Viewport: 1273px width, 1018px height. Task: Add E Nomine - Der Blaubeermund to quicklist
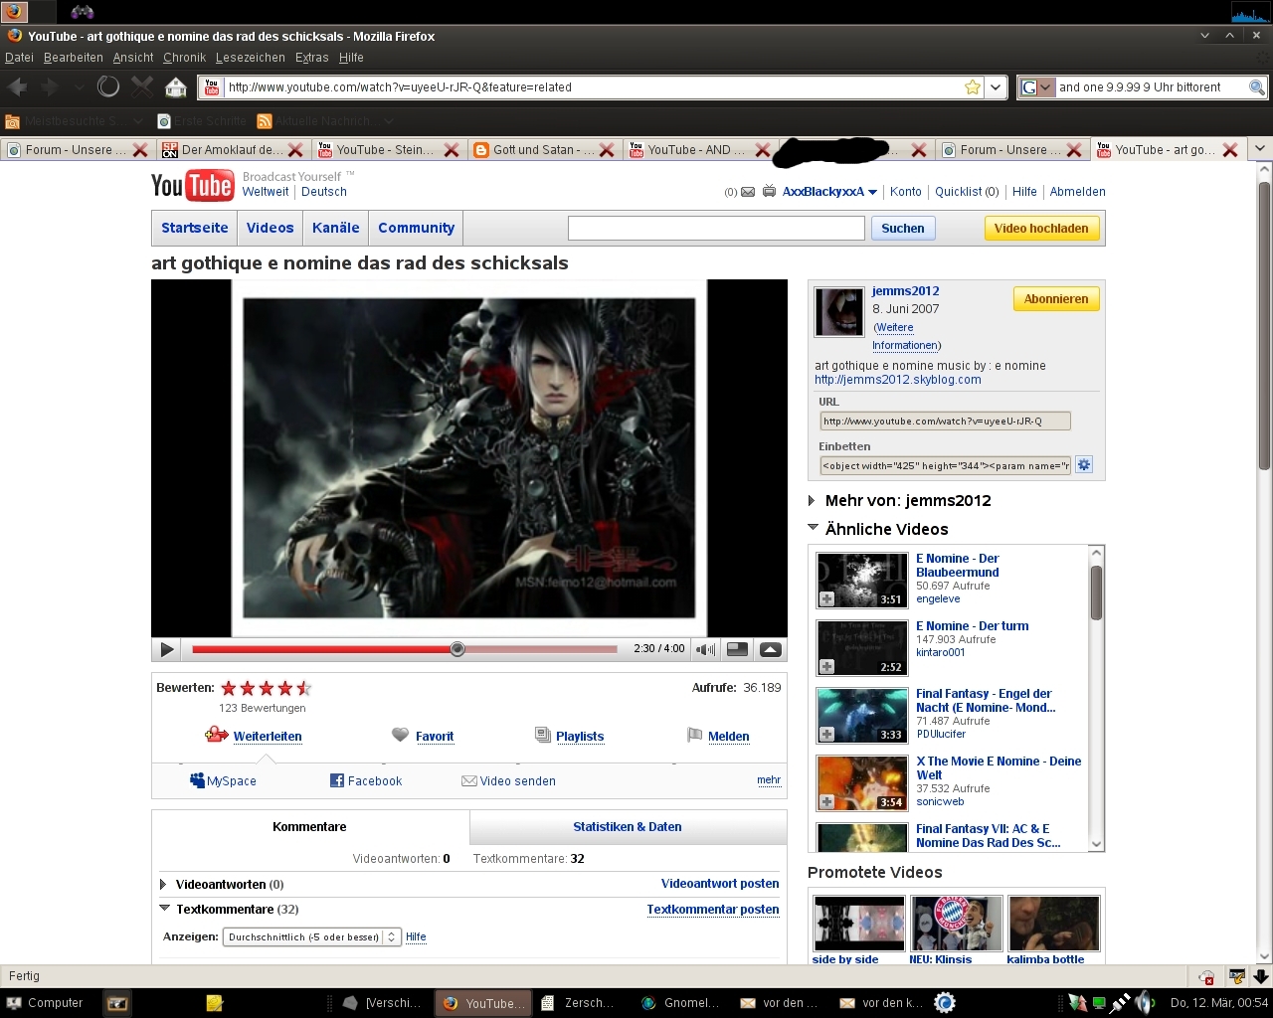click(x=826, y=598)
